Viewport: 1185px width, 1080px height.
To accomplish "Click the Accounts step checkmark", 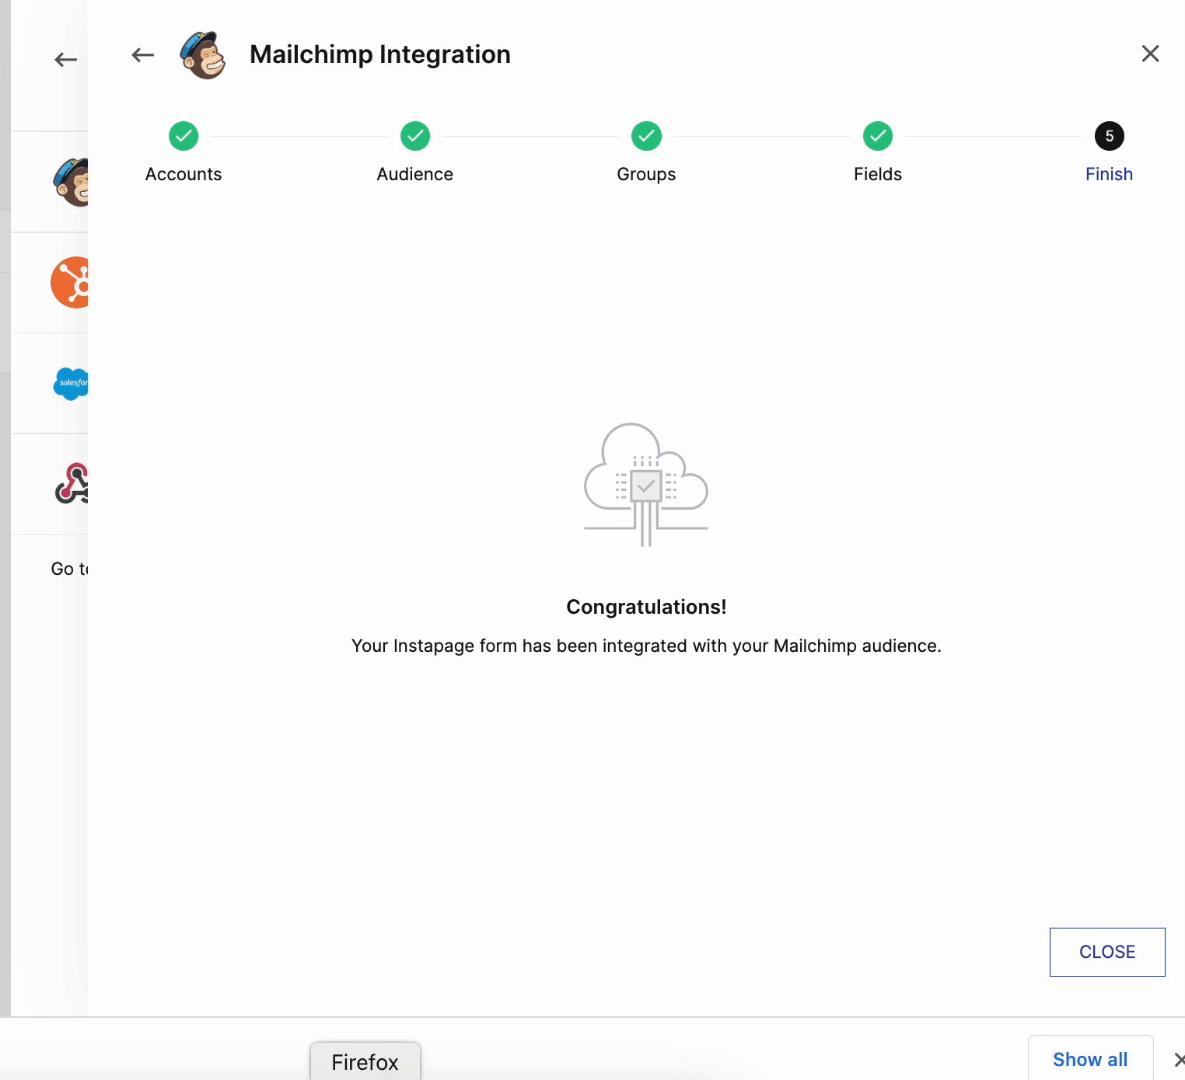I will click(x=184, y=136).
